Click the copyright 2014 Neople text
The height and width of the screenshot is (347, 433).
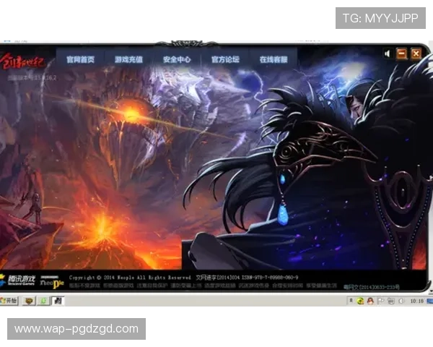130,278
